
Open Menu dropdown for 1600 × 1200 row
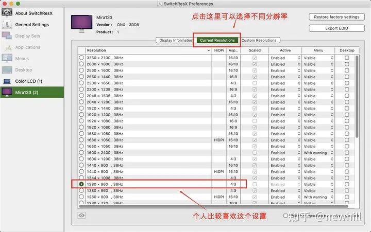point(318,159)
